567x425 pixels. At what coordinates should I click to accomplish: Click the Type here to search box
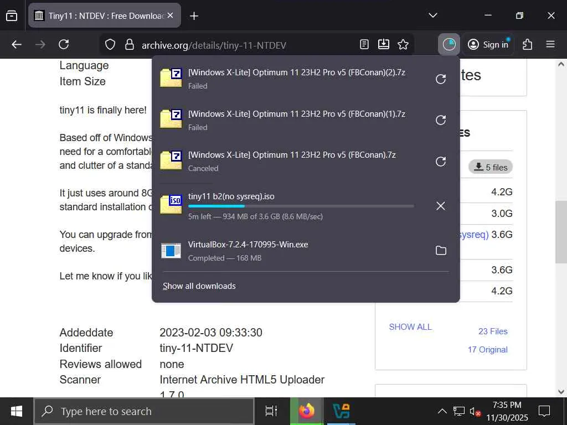144,411
